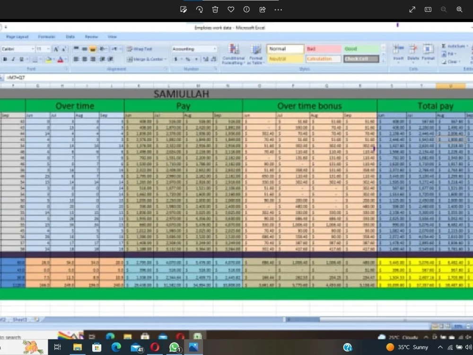Open the font size dropdown
This screenshot has height=355, width=473.
coord(48,48)
